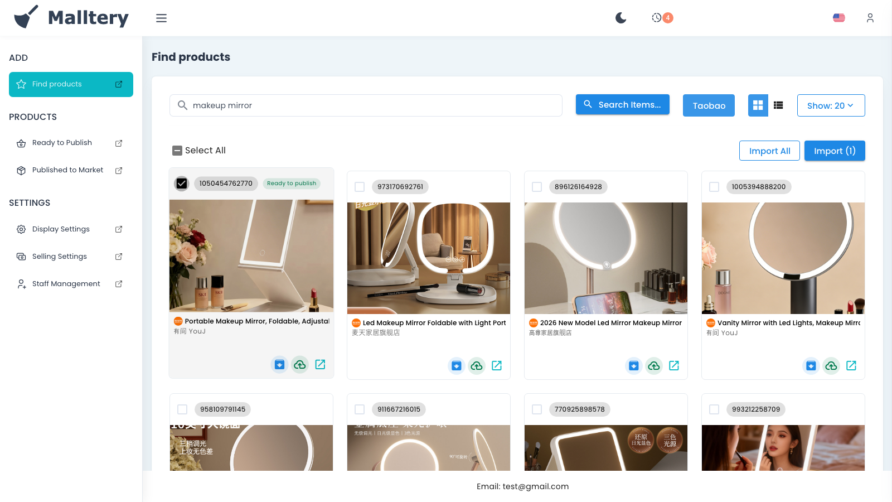Screen dimensions: 892x502
Task: Open Published to Market section
Action: (67, 170)
